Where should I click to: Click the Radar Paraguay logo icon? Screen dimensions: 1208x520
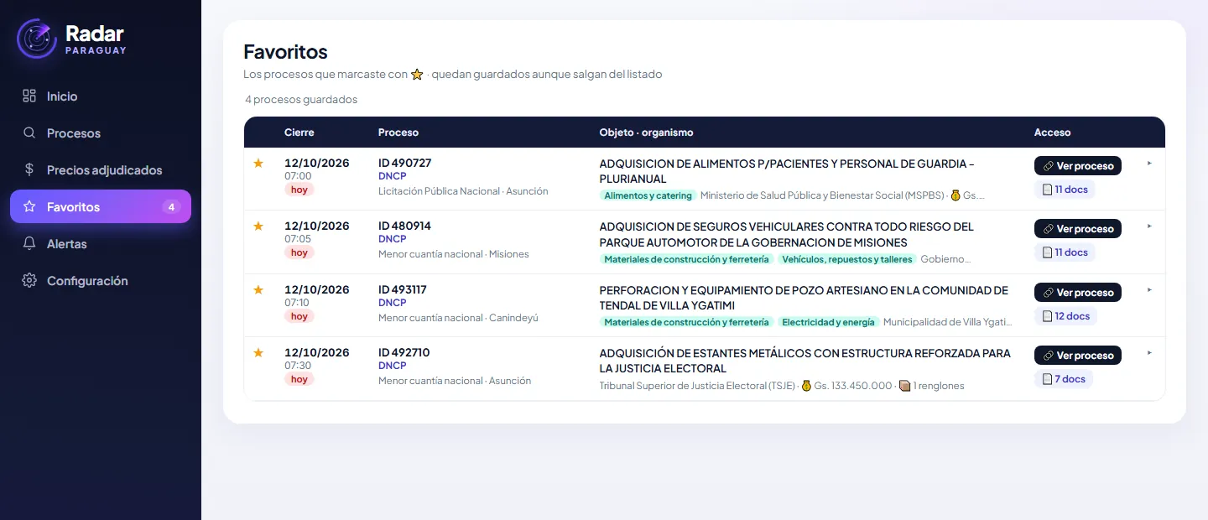pyautogui.click(x=37, y=38)
